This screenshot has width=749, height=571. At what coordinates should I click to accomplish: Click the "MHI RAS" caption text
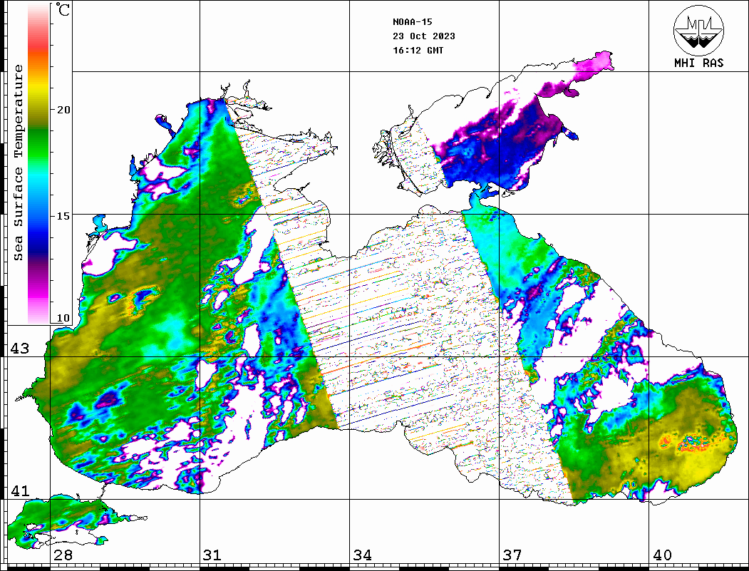point(698,63)
